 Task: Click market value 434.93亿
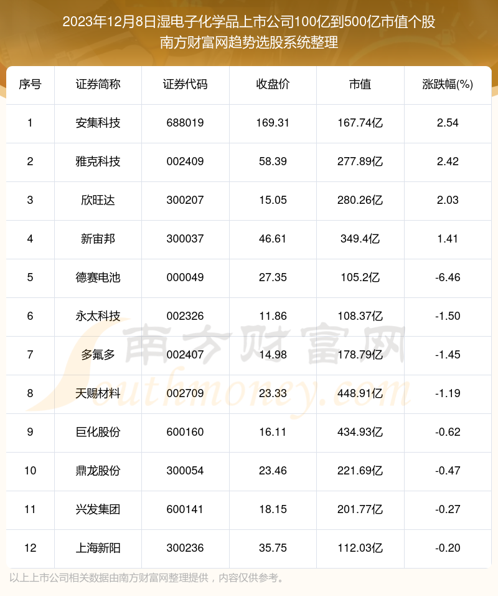[360, 432]
